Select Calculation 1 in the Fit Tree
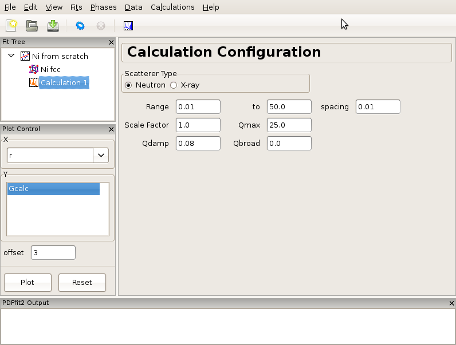456x345 pixels. [64, 82]
